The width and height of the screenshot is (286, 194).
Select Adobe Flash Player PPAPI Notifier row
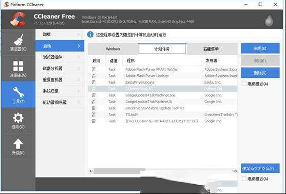163,69
